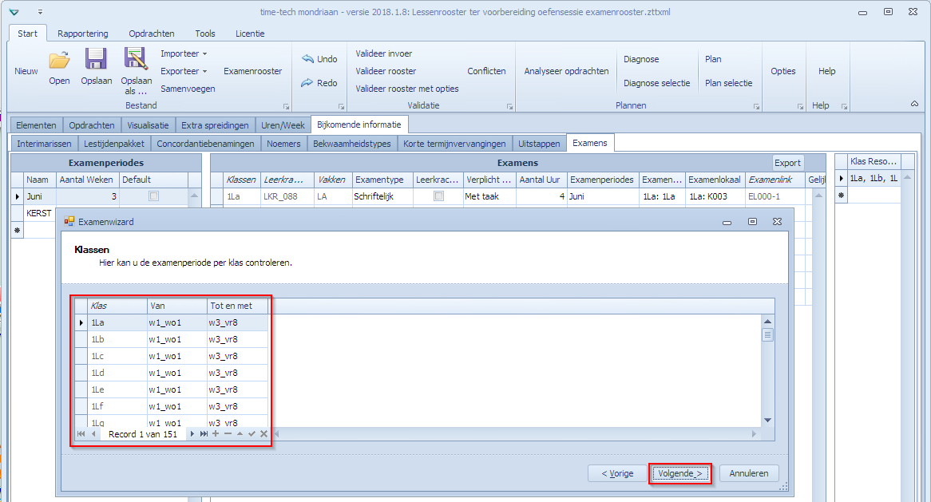Open the Uitstappen sub-tab

click(x=538, y=144)
